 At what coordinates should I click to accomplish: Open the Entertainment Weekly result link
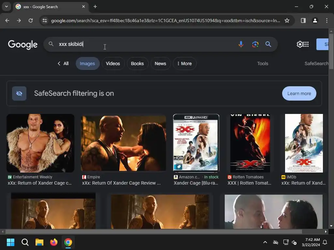point(40,183)
